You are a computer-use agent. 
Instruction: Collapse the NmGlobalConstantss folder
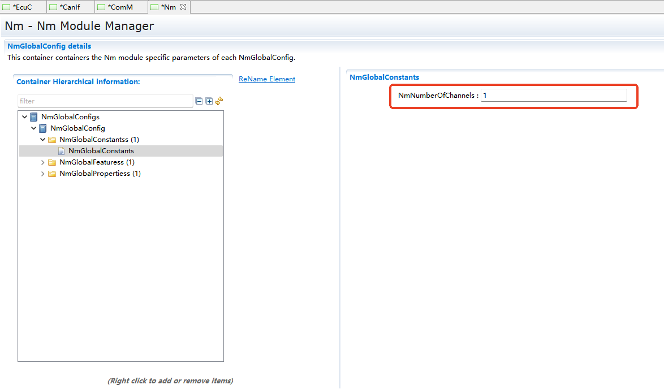click(x=43, y=140)
